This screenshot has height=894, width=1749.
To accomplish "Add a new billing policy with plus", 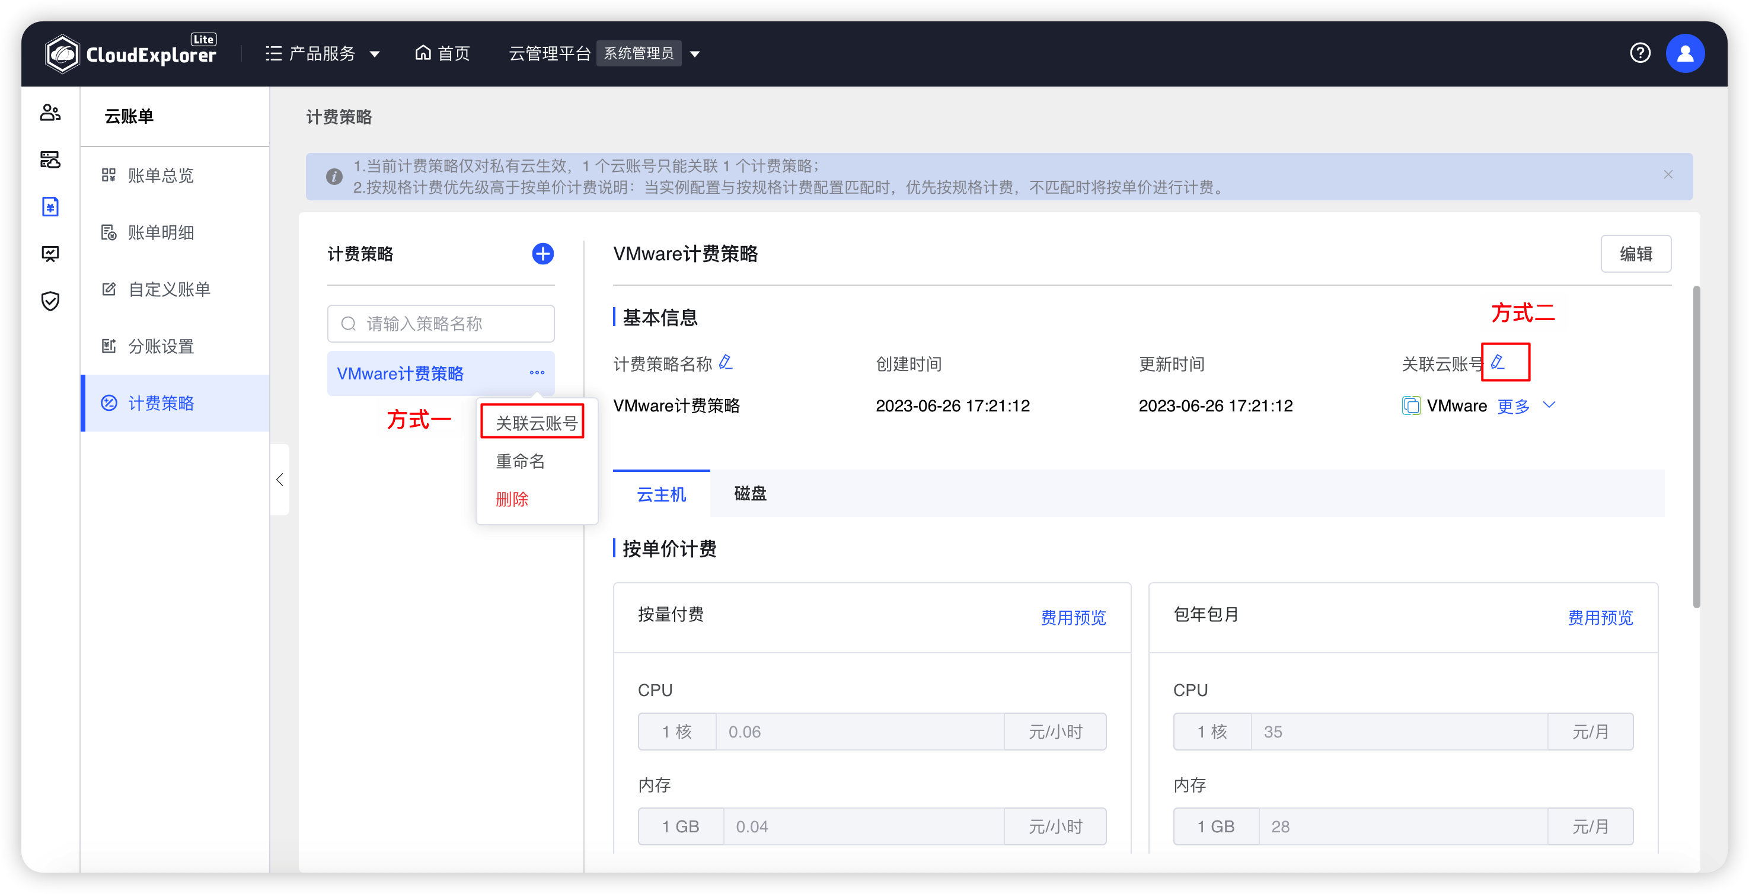I will point(542,254).
